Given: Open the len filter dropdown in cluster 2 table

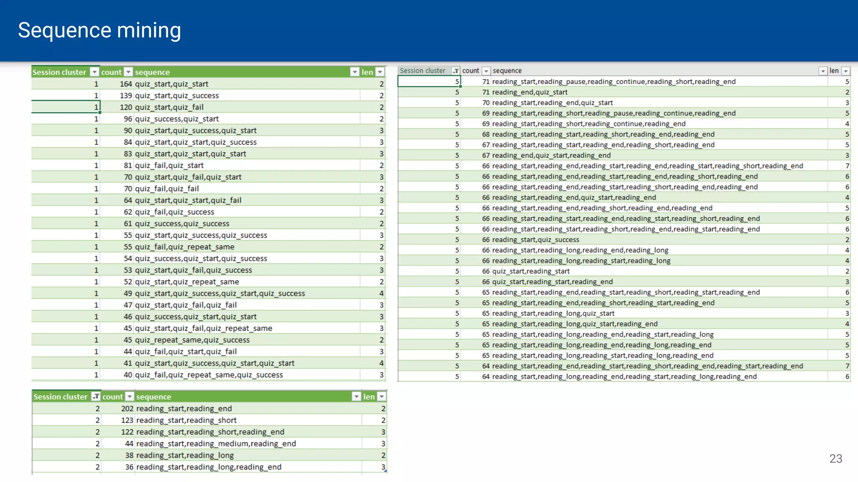Looking at the screenshot, I should point(381,397).
